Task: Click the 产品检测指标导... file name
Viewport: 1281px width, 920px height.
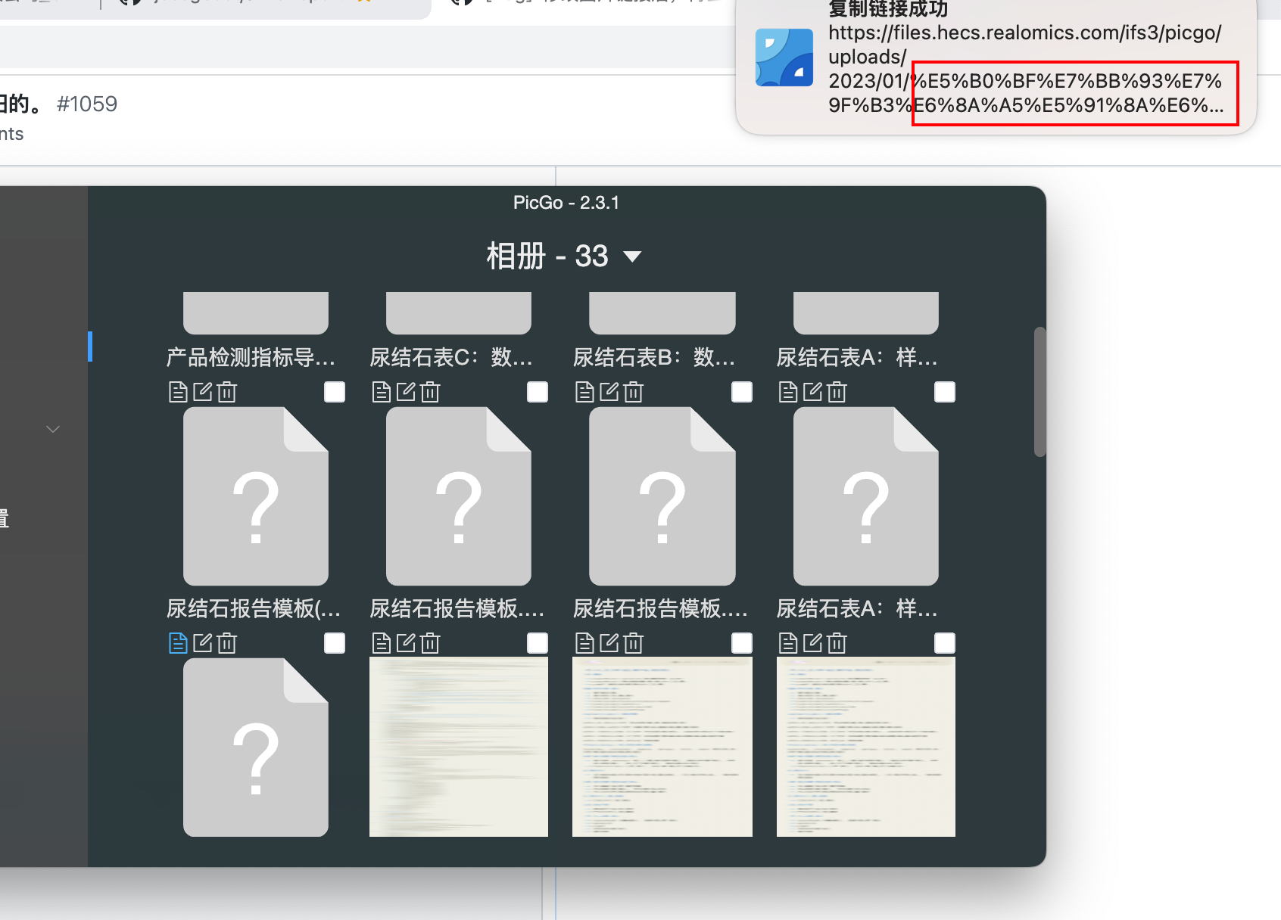Action: (251, 357)
